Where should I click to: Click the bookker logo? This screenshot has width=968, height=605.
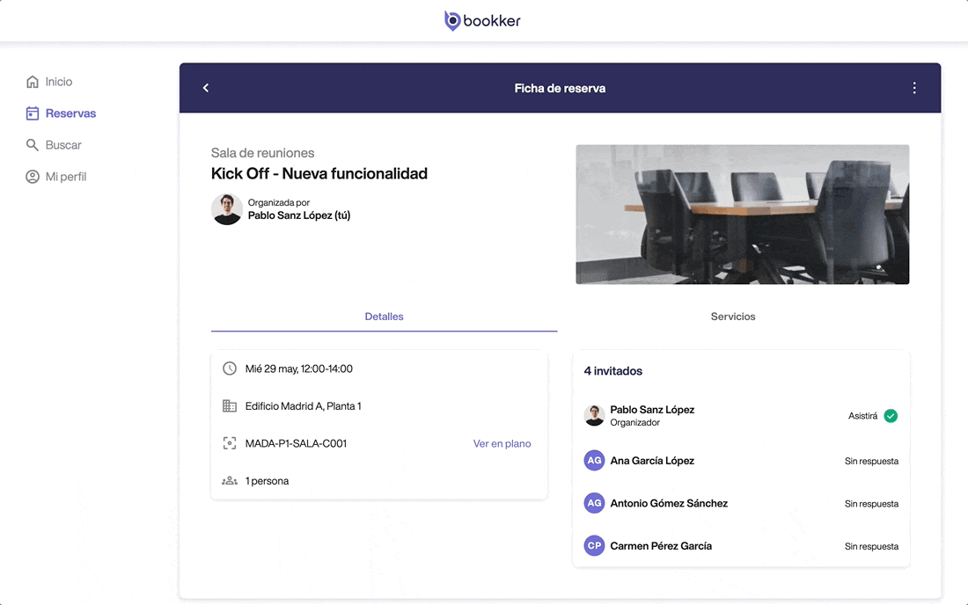pos(482,21)
